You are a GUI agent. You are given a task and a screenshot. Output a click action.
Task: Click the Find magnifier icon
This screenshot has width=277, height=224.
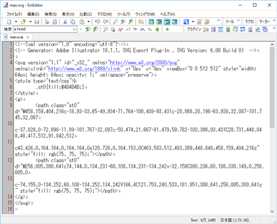[115, 22]
